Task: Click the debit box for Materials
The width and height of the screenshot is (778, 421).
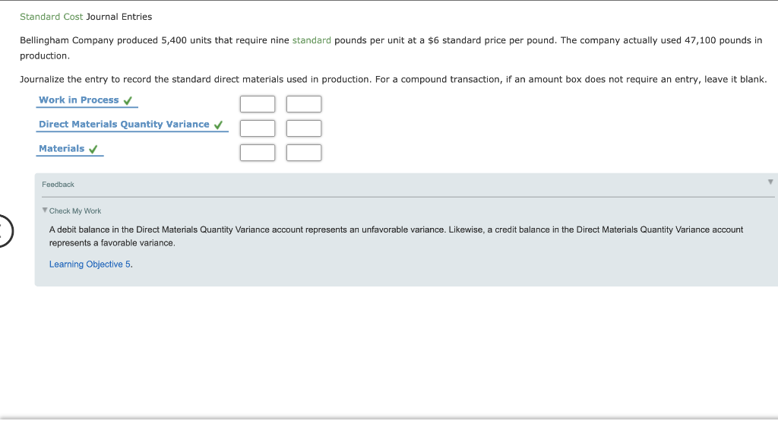Action: (258, 153)
